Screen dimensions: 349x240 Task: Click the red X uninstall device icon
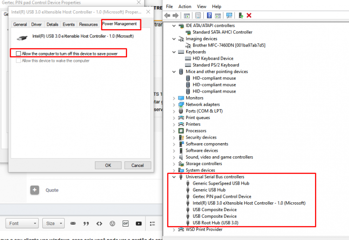coord(249,15)
